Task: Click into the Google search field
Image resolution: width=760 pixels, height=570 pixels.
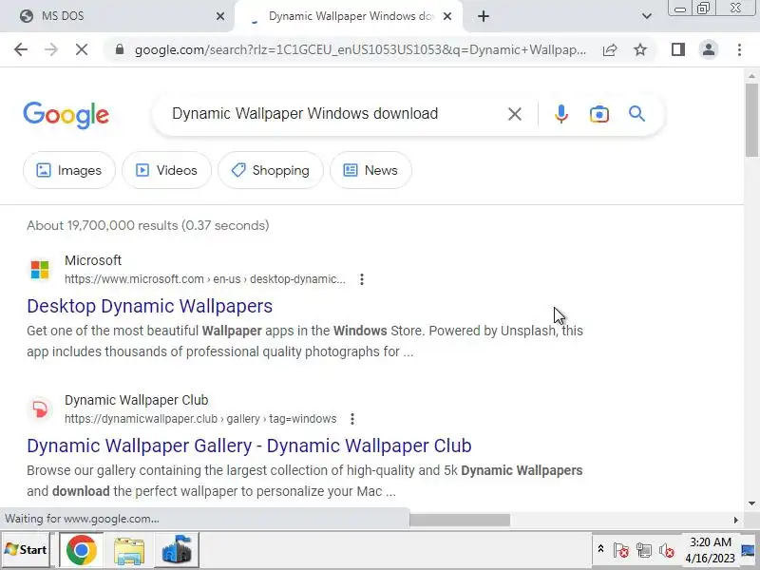Action: point(334,114)
